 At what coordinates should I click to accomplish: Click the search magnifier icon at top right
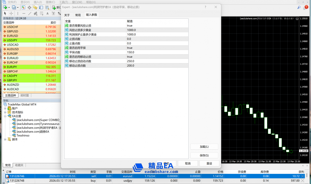coord(299,7)
